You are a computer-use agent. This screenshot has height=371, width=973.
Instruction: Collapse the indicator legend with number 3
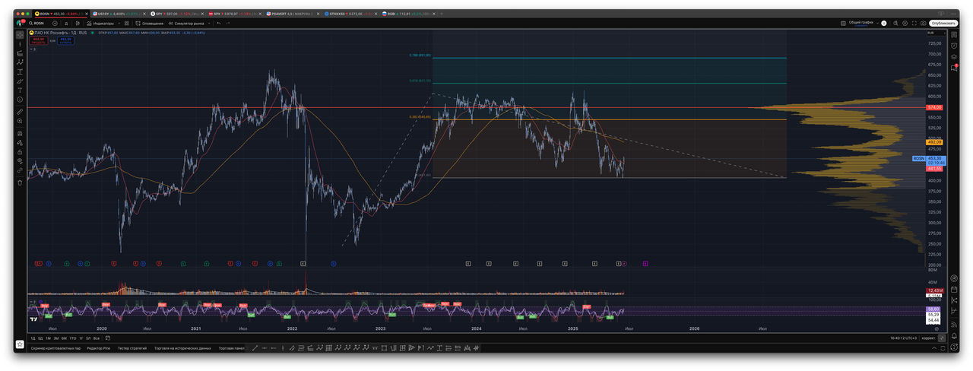(x=33, y=49)
